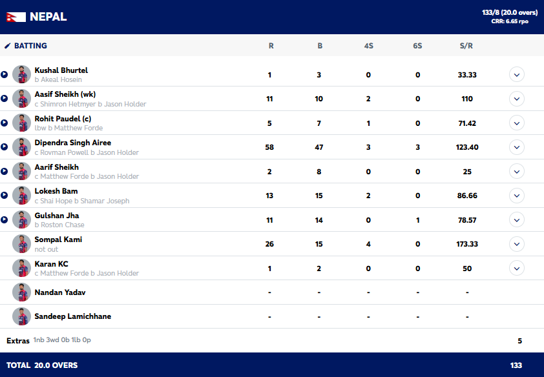Click play icon beside Rohit Paudel
544x377 pixels.
point(5,123)
